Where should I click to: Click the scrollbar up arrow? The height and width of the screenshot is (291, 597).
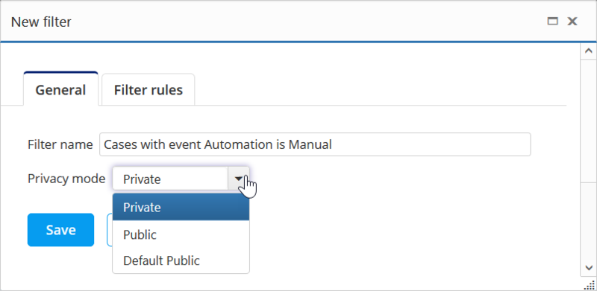[x=588, y=51]
